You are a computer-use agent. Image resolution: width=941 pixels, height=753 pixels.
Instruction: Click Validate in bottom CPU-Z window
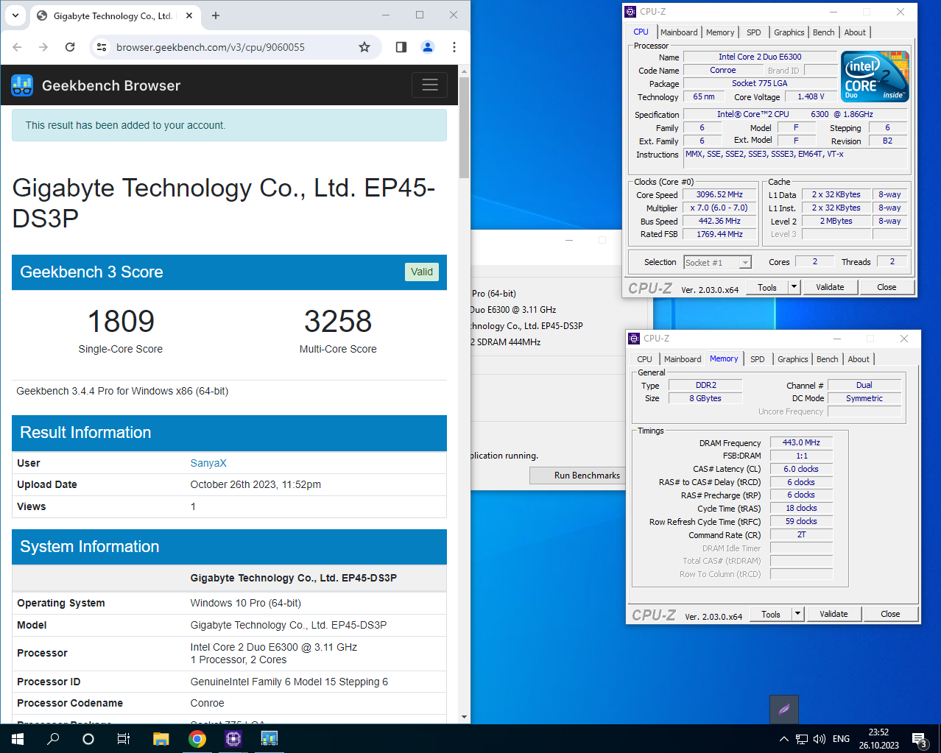tap(833, 615)
